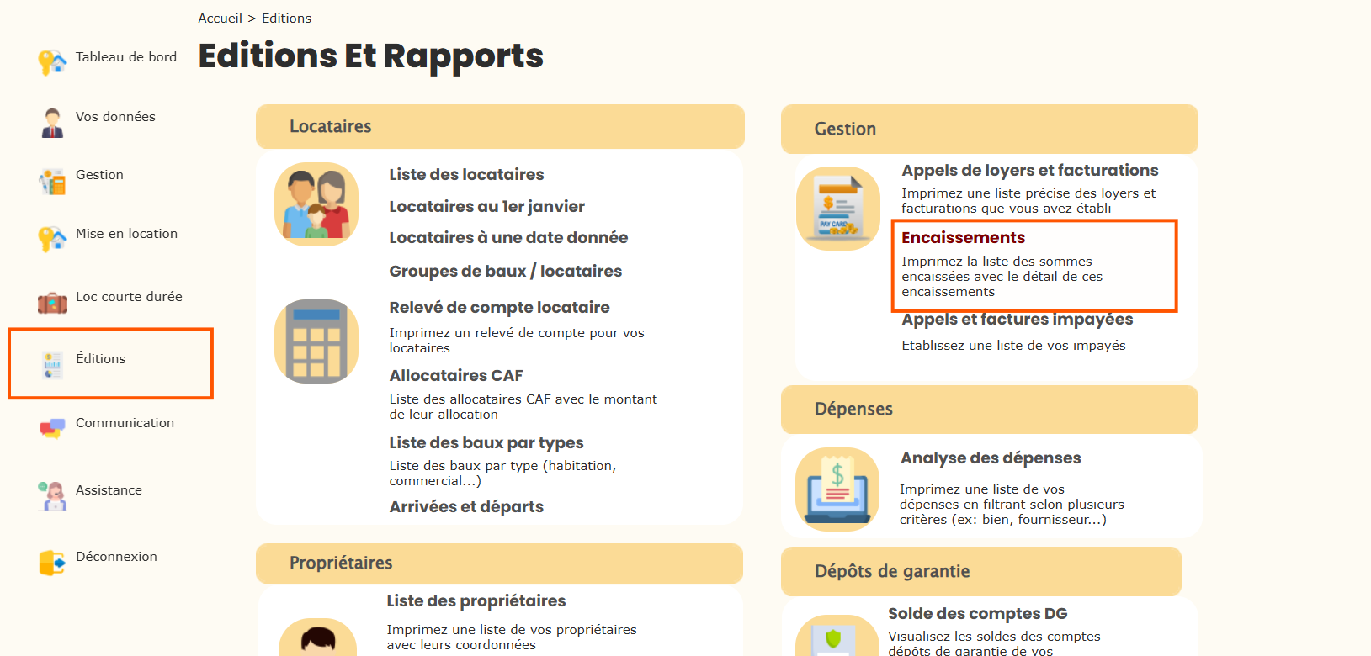Viewport: 1371px width, 656px height.
Task: Open the Encaissements report
Action: pyautogui.click(x=963, y=238)
